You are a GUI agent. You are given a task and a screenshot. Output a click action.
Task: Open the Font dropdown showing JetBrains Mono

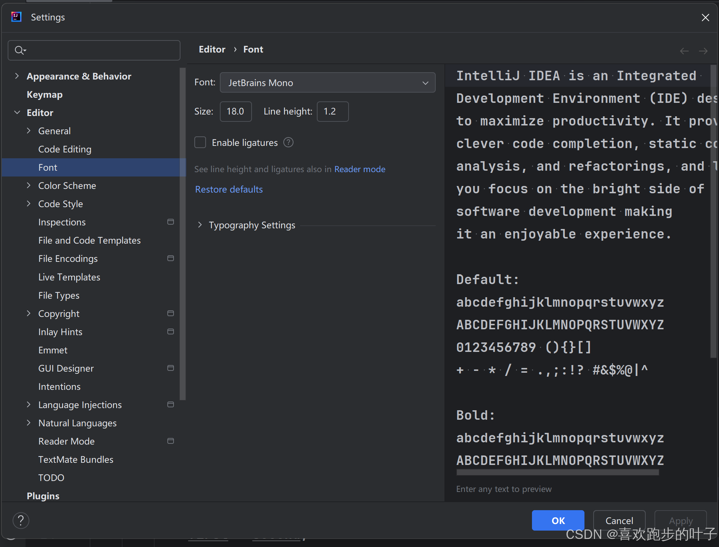[327, 83]
